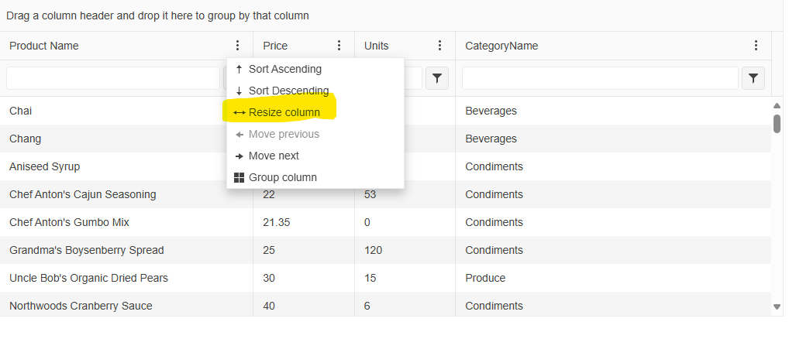Choose Move next in context menu
The height and width of the screenshot is (339, 796).
coord(274,156)
